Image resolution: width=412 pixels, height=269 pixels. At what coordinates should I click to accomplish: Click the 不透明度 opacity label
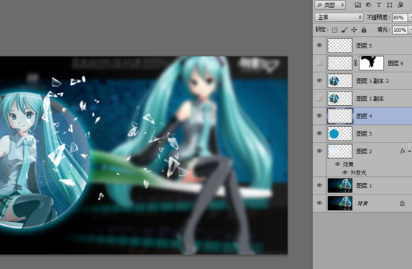(378, 17)
